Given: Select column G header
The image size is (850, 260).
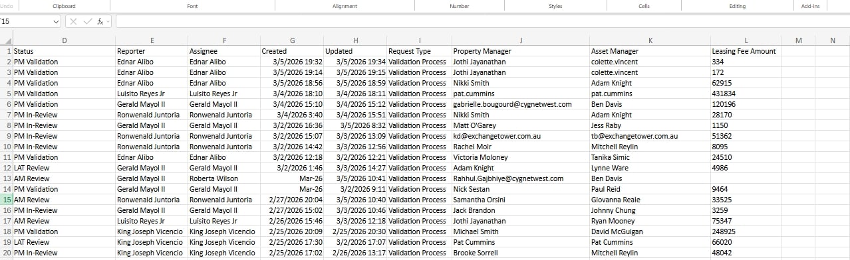Looking at the screenshot, I should 292,41.
